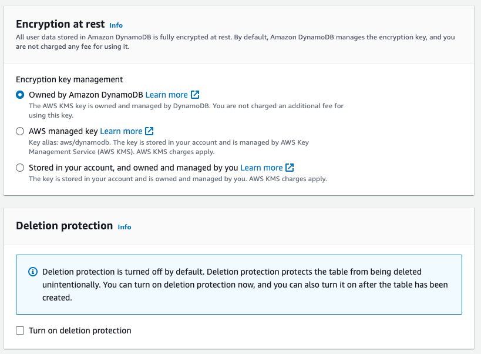Open 'Learn more' for key stored in your account

coord(261,168)
